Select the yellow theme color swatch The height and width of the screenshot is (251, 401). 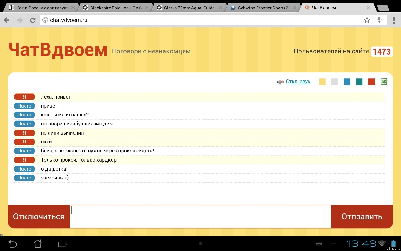(x=322, y=82)
